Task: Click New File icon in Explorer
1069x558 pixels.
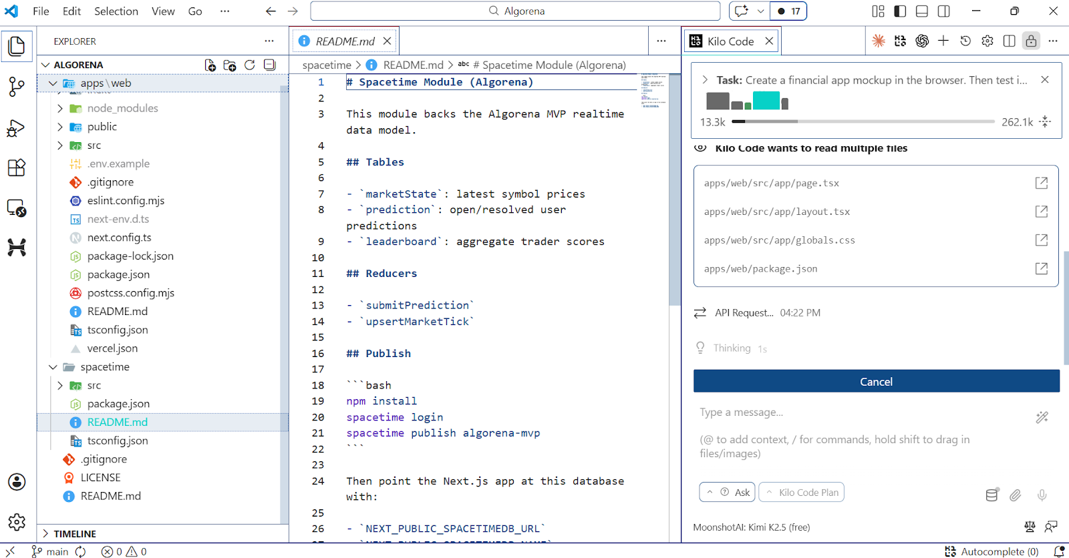Action: pos(210,65)
